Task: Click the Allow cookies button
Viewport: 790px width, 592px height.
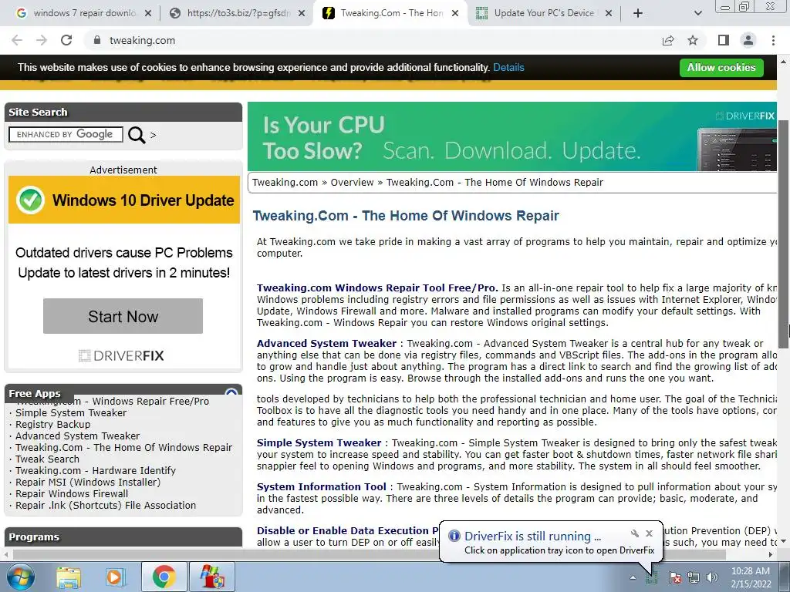Action: pos(721,68)
